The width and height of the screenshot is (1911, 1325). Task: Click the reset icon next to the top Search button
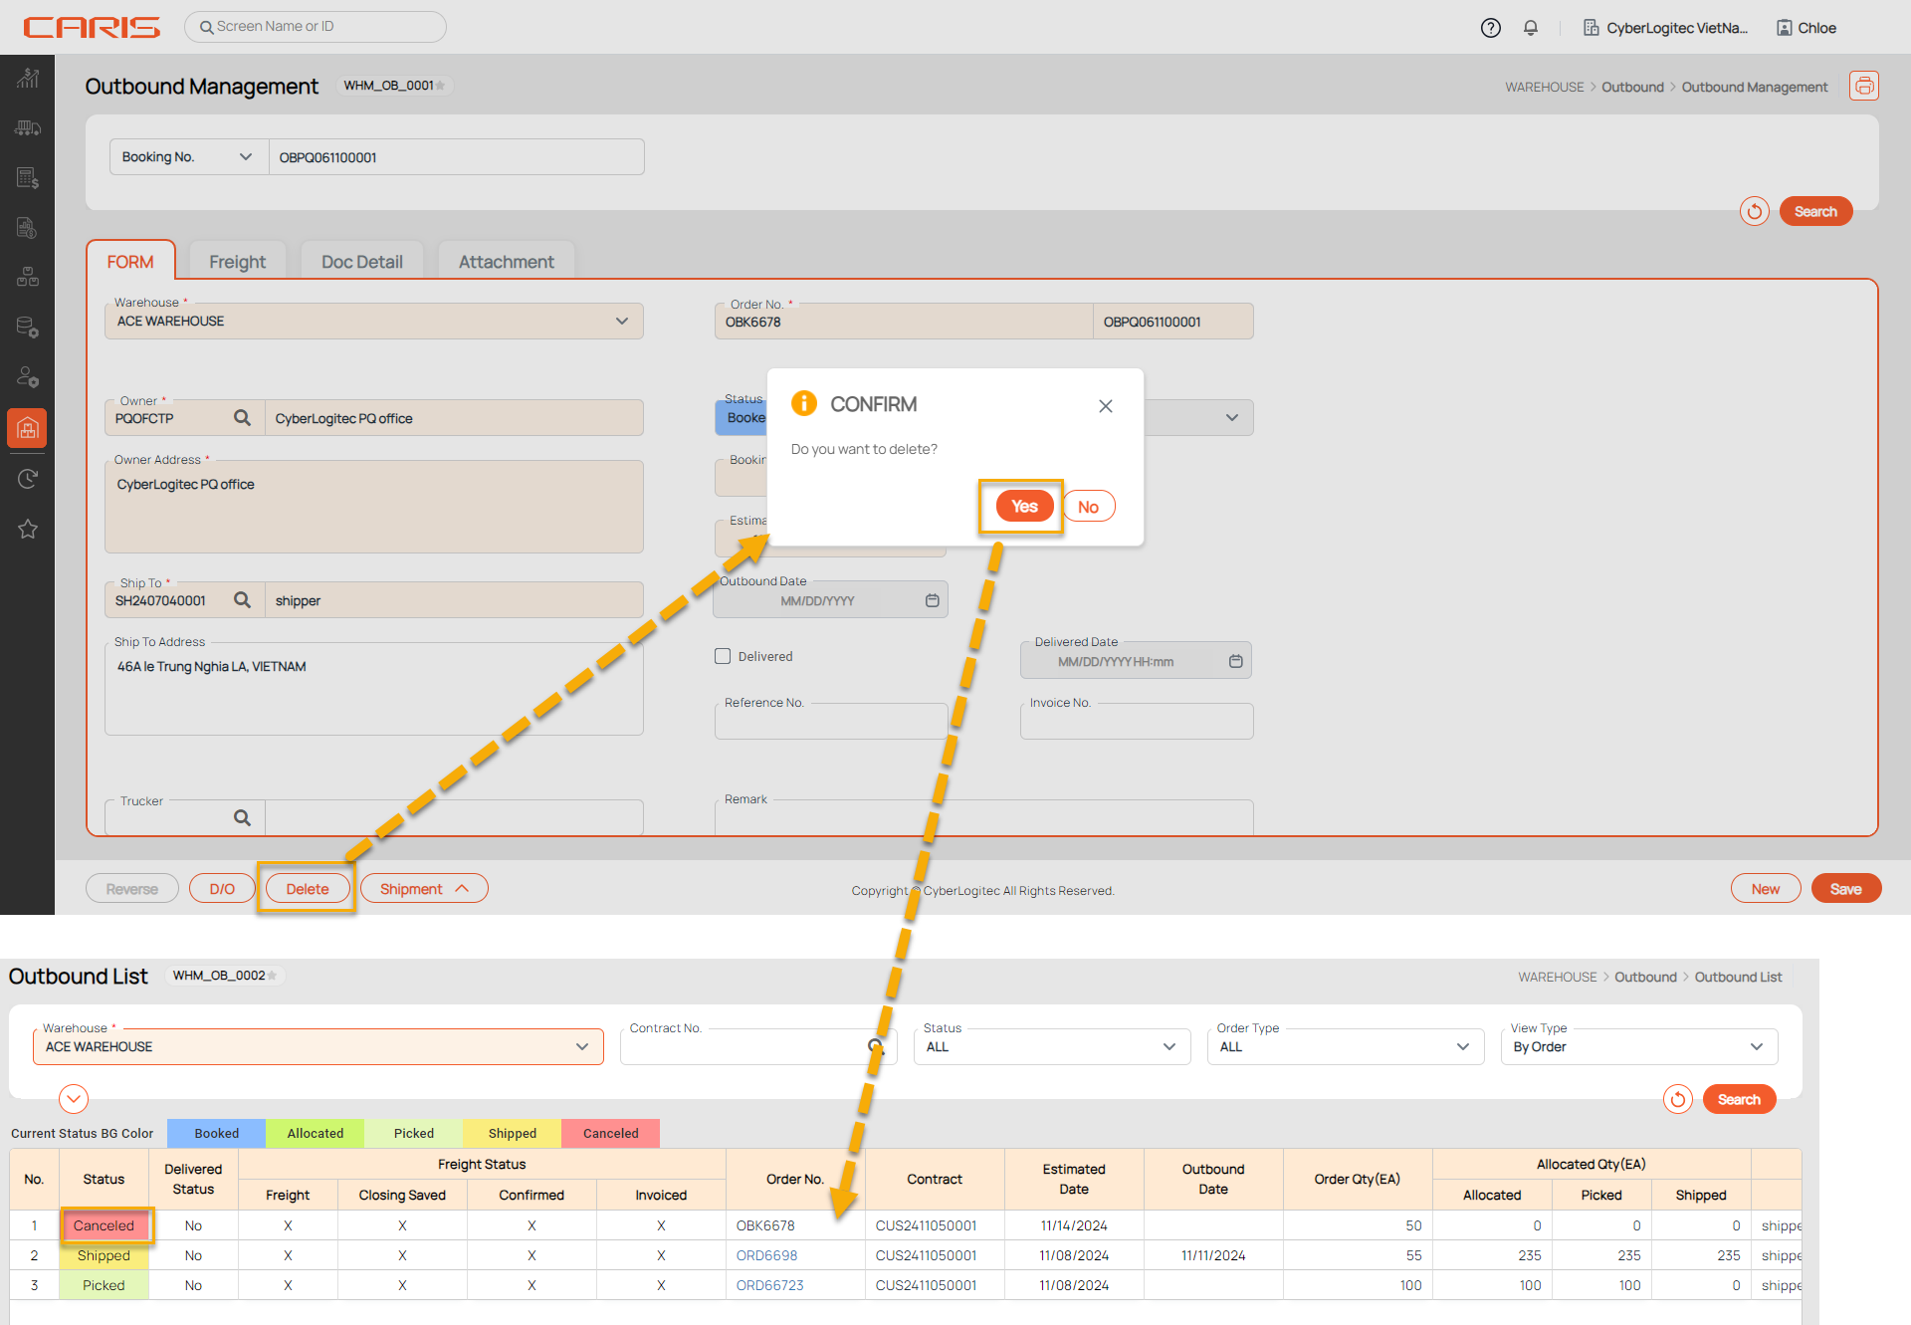(1755, 211)
